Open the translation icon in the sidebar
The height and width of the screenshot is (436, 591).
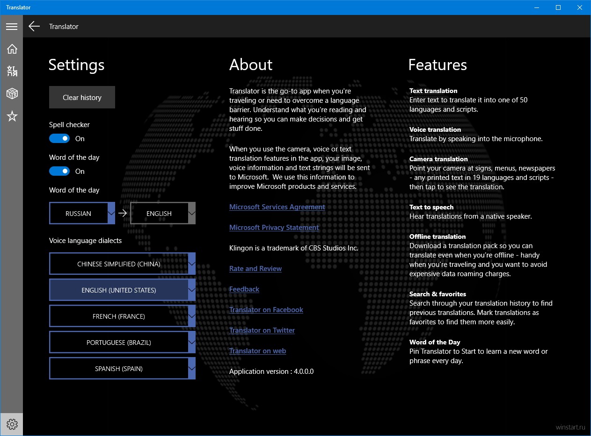12,71
